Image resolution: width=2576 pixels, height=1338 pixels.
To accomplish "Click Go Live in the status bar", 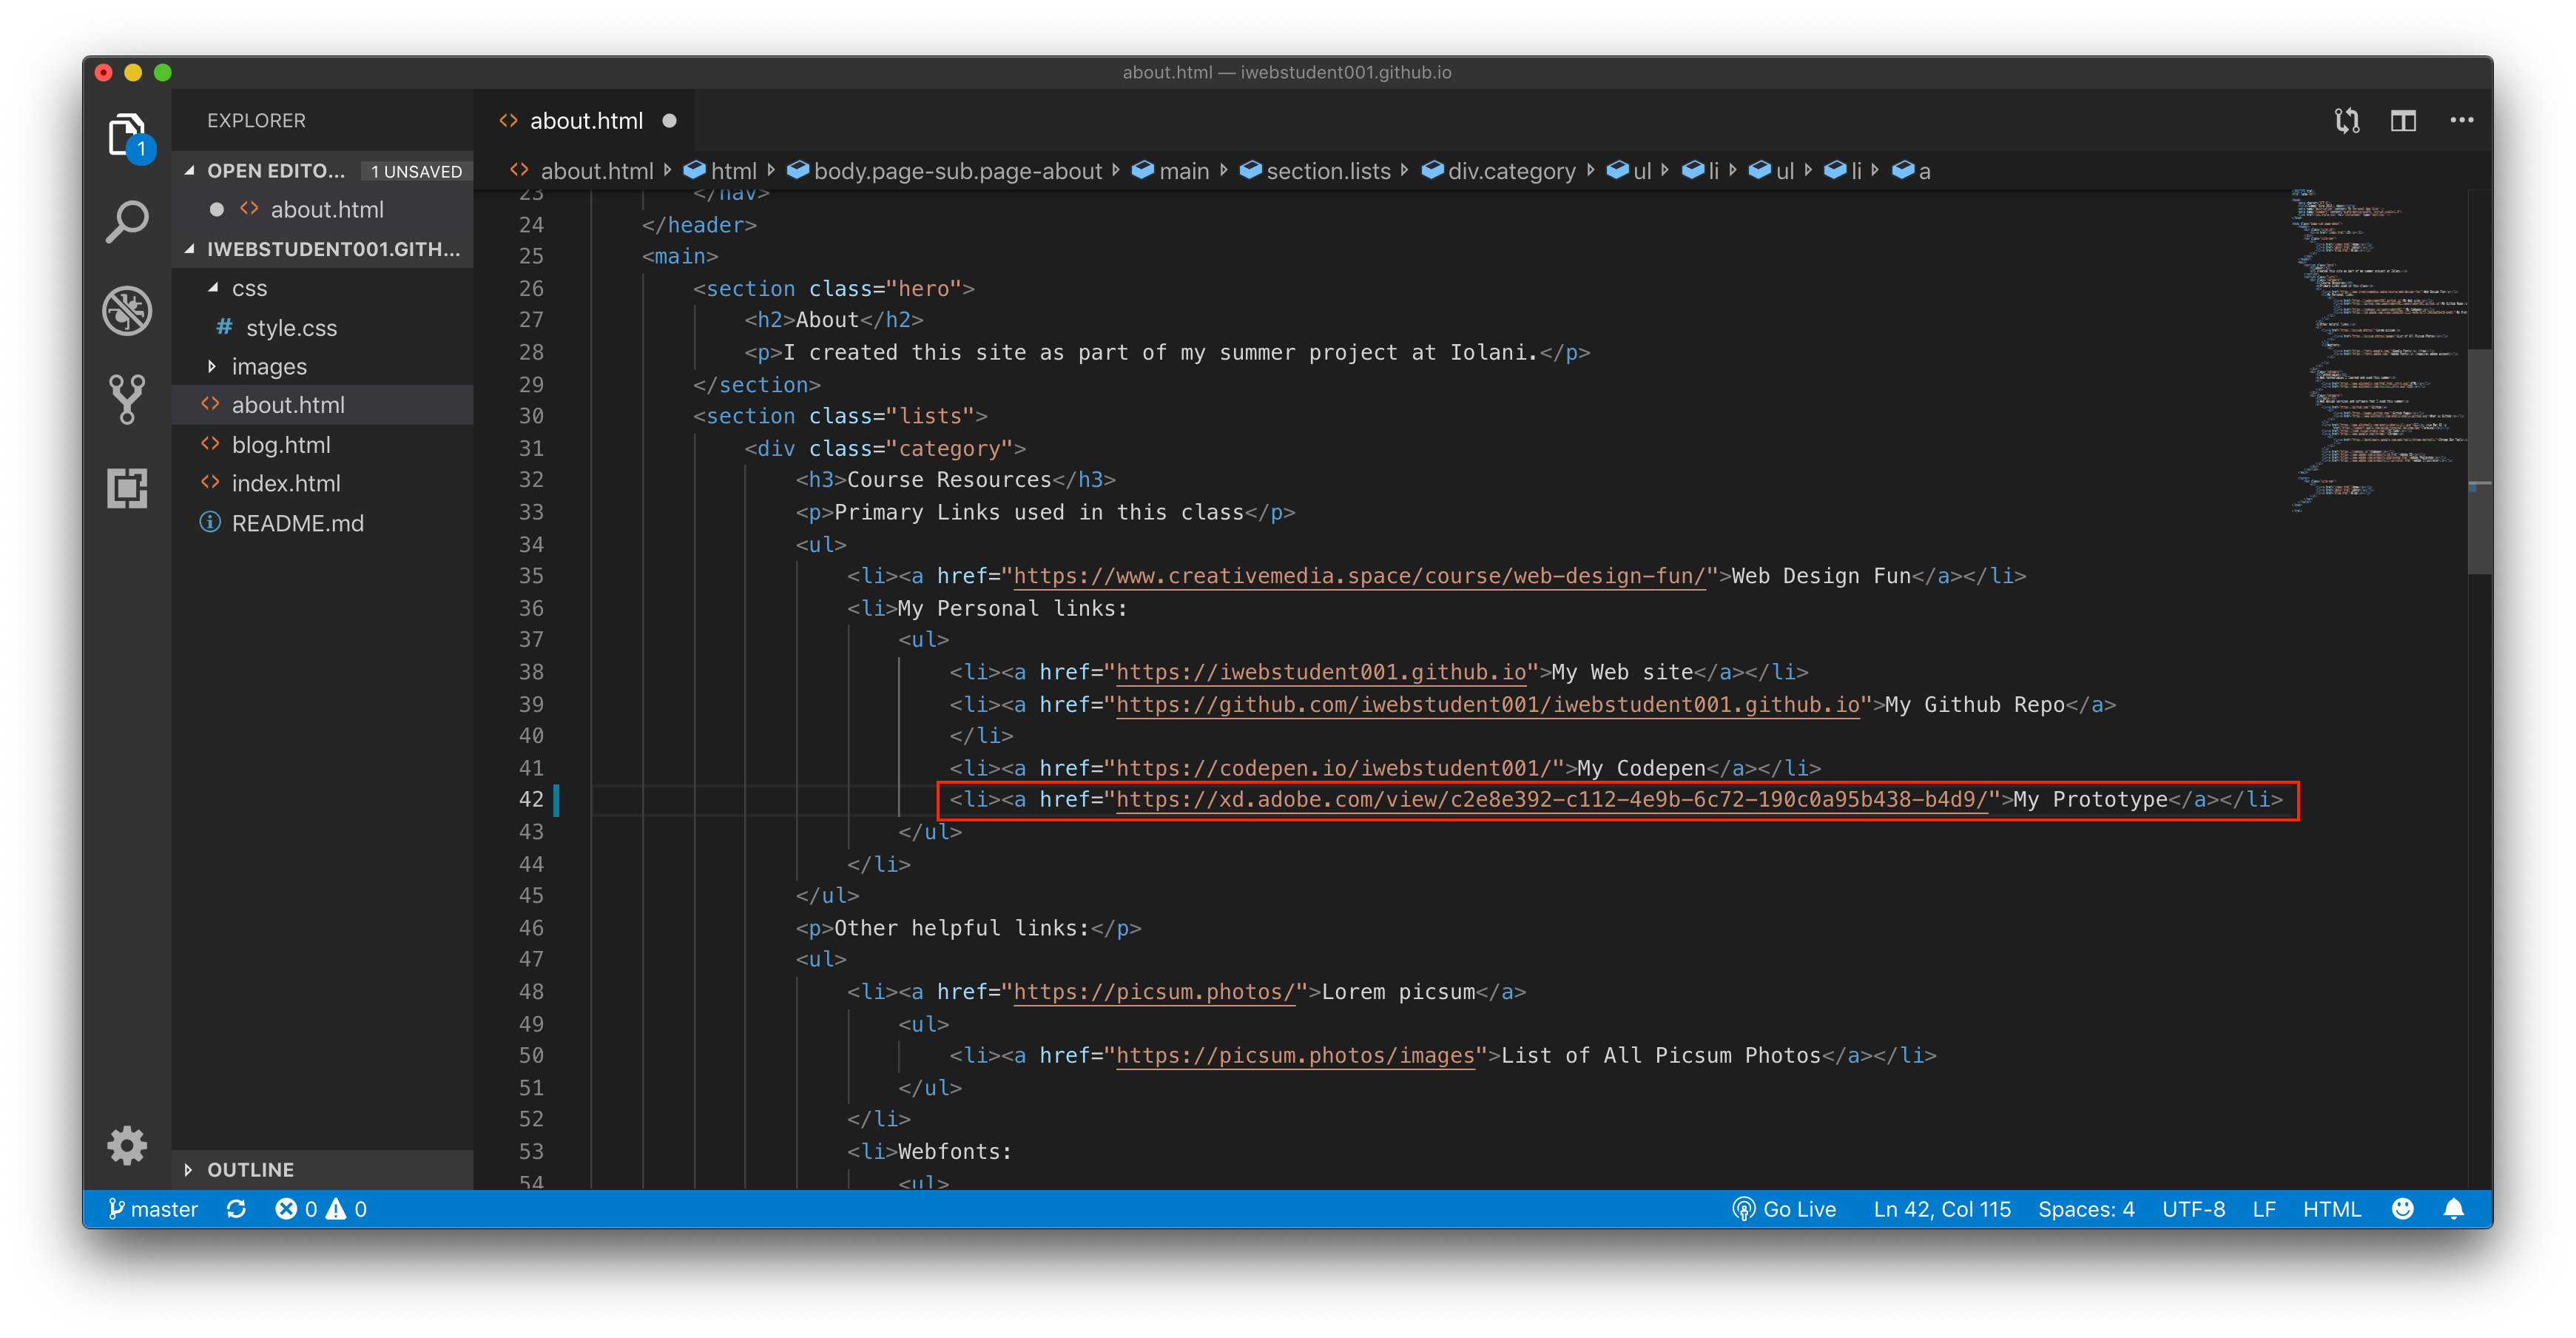I will [1785, 1209].
